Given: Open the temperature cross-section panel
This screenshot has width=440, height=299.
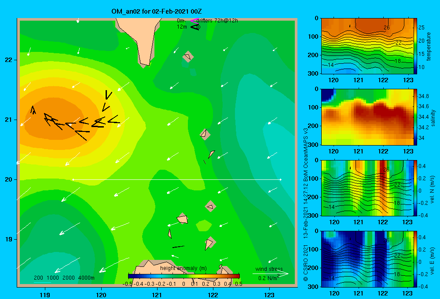Looking at the screenshot, I should point(367,46).
